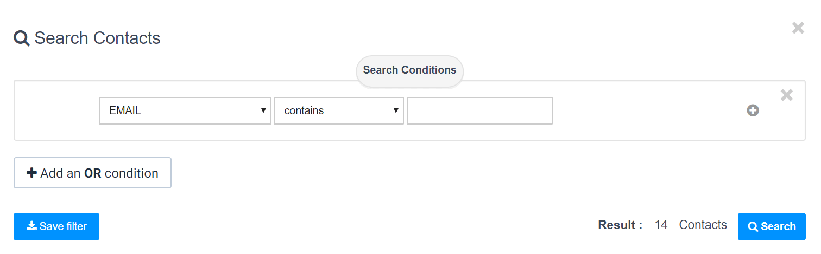Run the query with the Search button
This screenshot has height=254, width=821.
coord(772,226)
